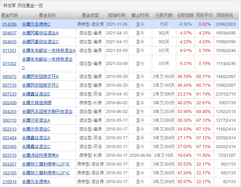Open fund code link 006972
Image resolution: width=241 pixels, height=187 pixels.
pos(9,77)
